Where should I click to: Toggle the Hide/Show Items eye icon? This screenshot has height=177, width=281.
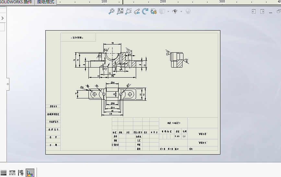(175, 11)
